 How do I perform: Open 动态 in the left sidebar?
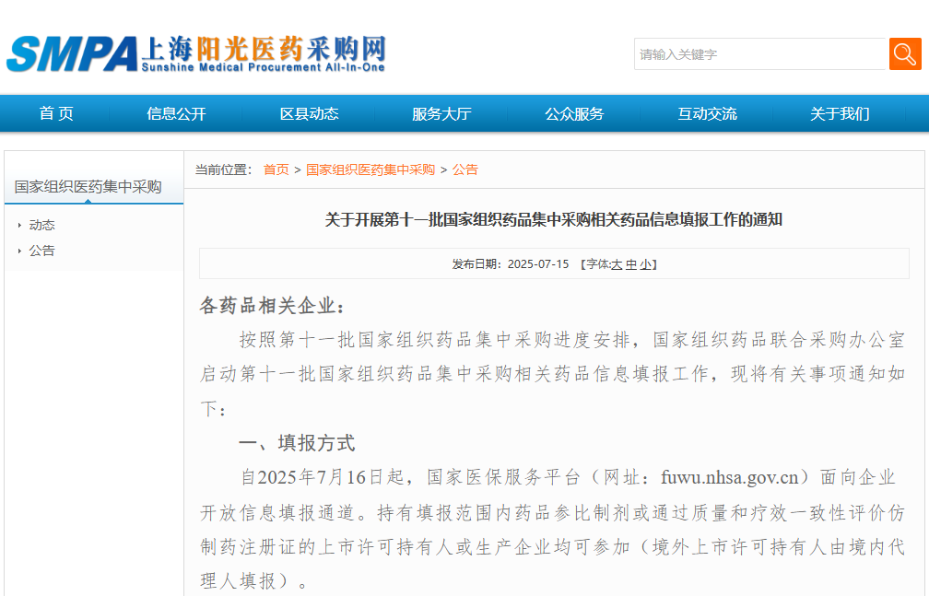[41, 225]
